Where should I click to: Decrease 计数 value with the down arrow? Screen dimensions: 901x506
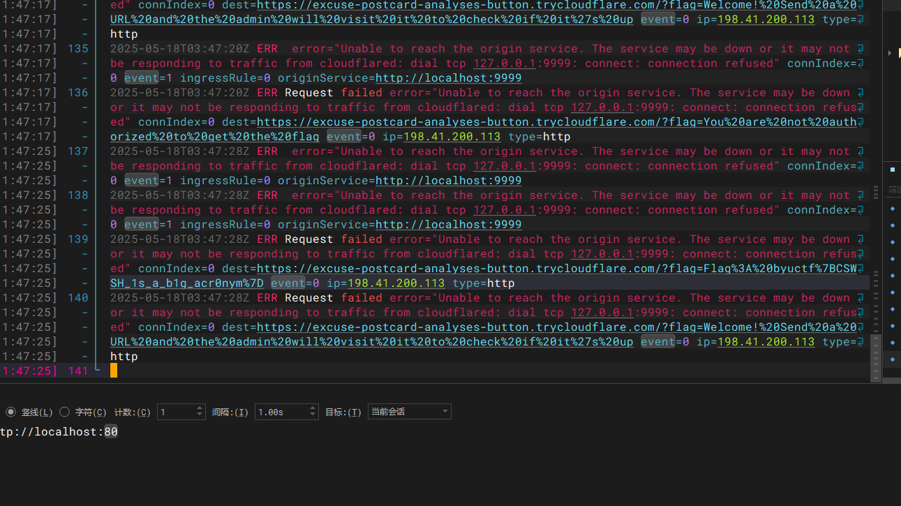point(200,415)
